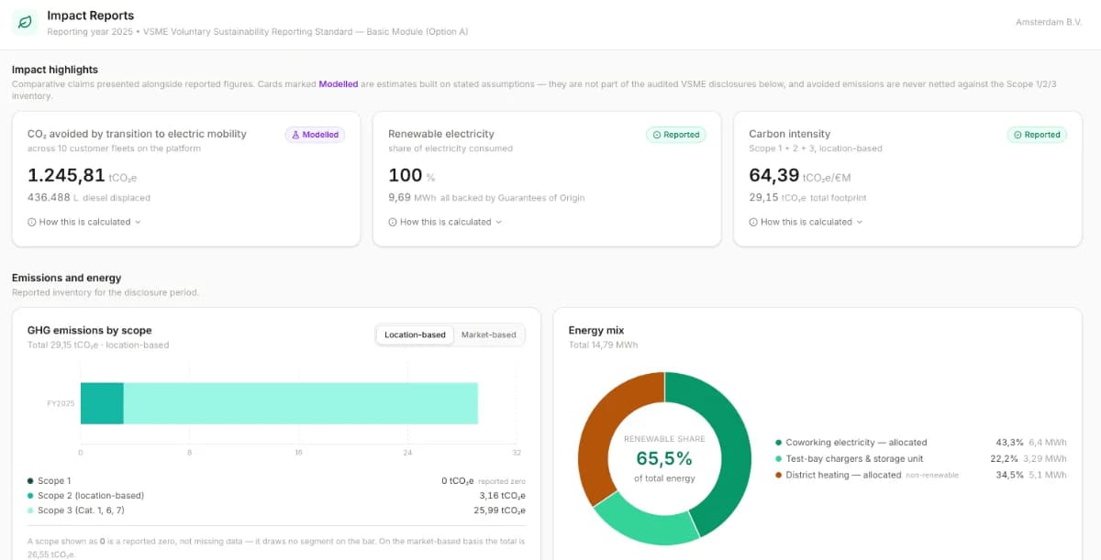This screenshot has height=560, width=1101.
Task: Click the 1.245,81 tCO₂e value
Action: [83, 175]
